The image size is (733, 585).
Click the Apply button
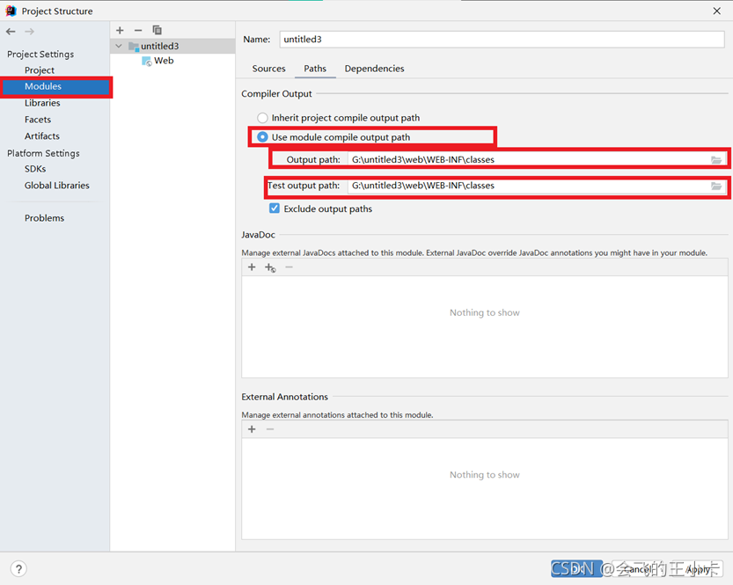tap(698, 569)
